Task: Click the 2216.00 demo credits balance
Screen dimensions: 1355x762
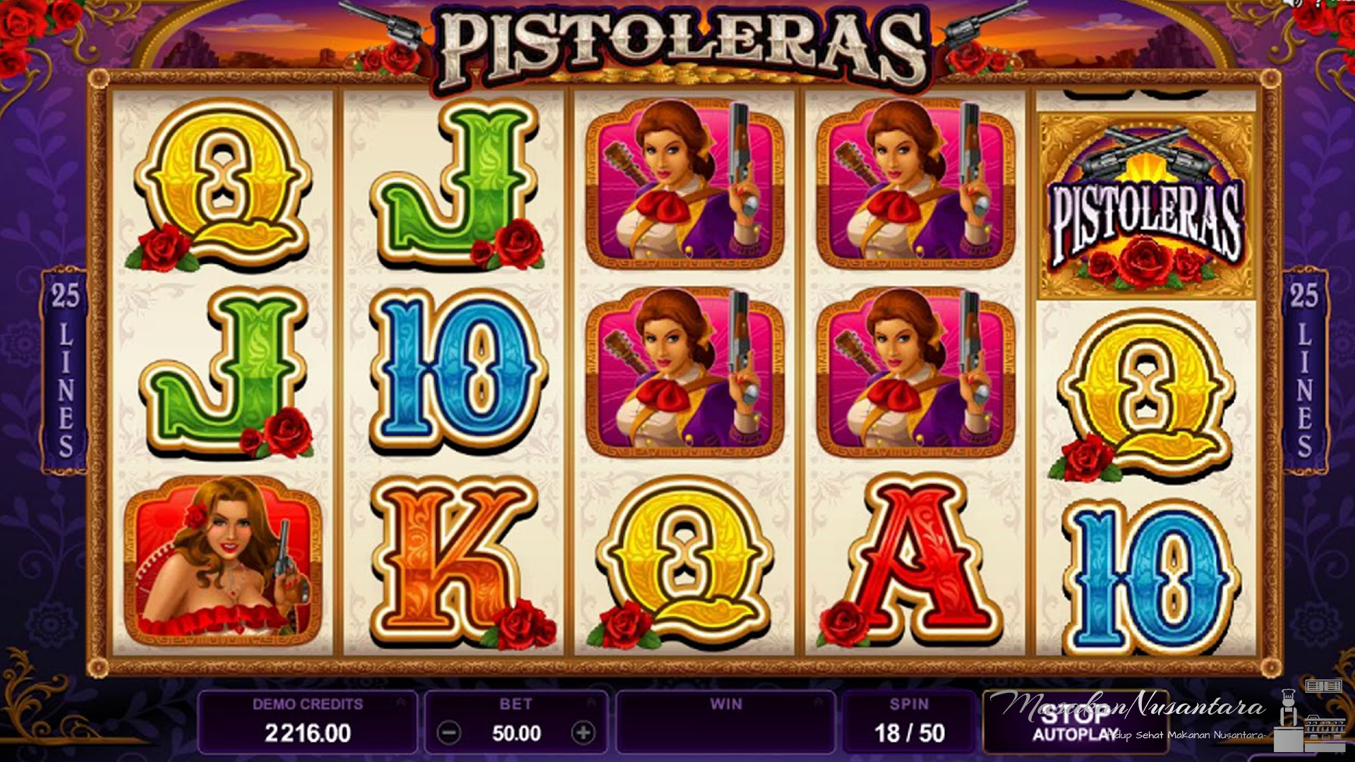Action: 308,733
